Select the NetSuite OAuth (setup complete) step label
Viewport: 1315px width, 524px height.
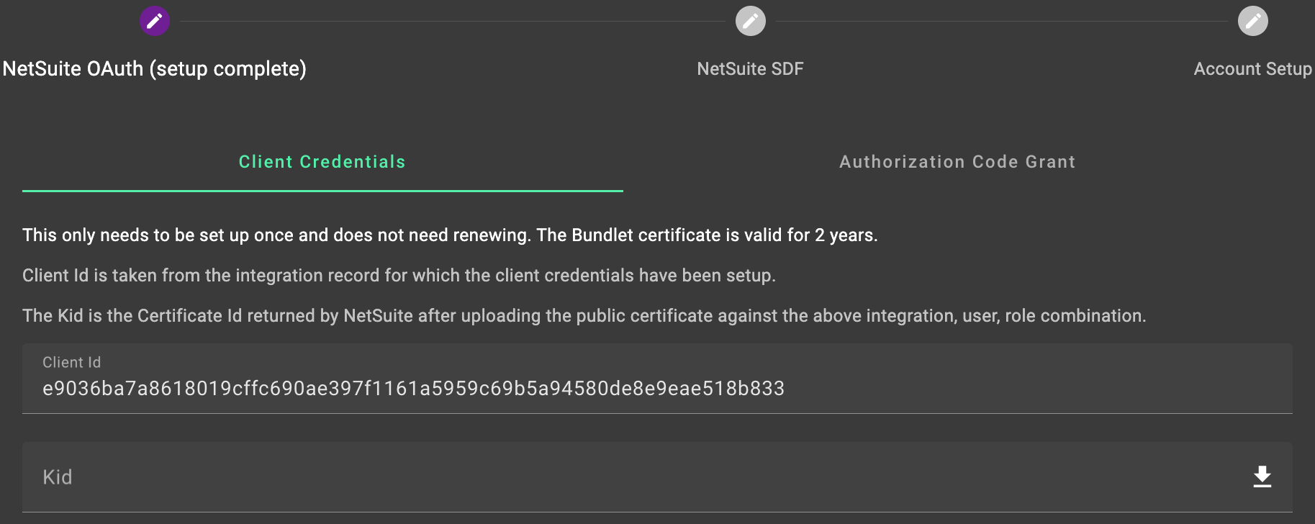[155, 69]
